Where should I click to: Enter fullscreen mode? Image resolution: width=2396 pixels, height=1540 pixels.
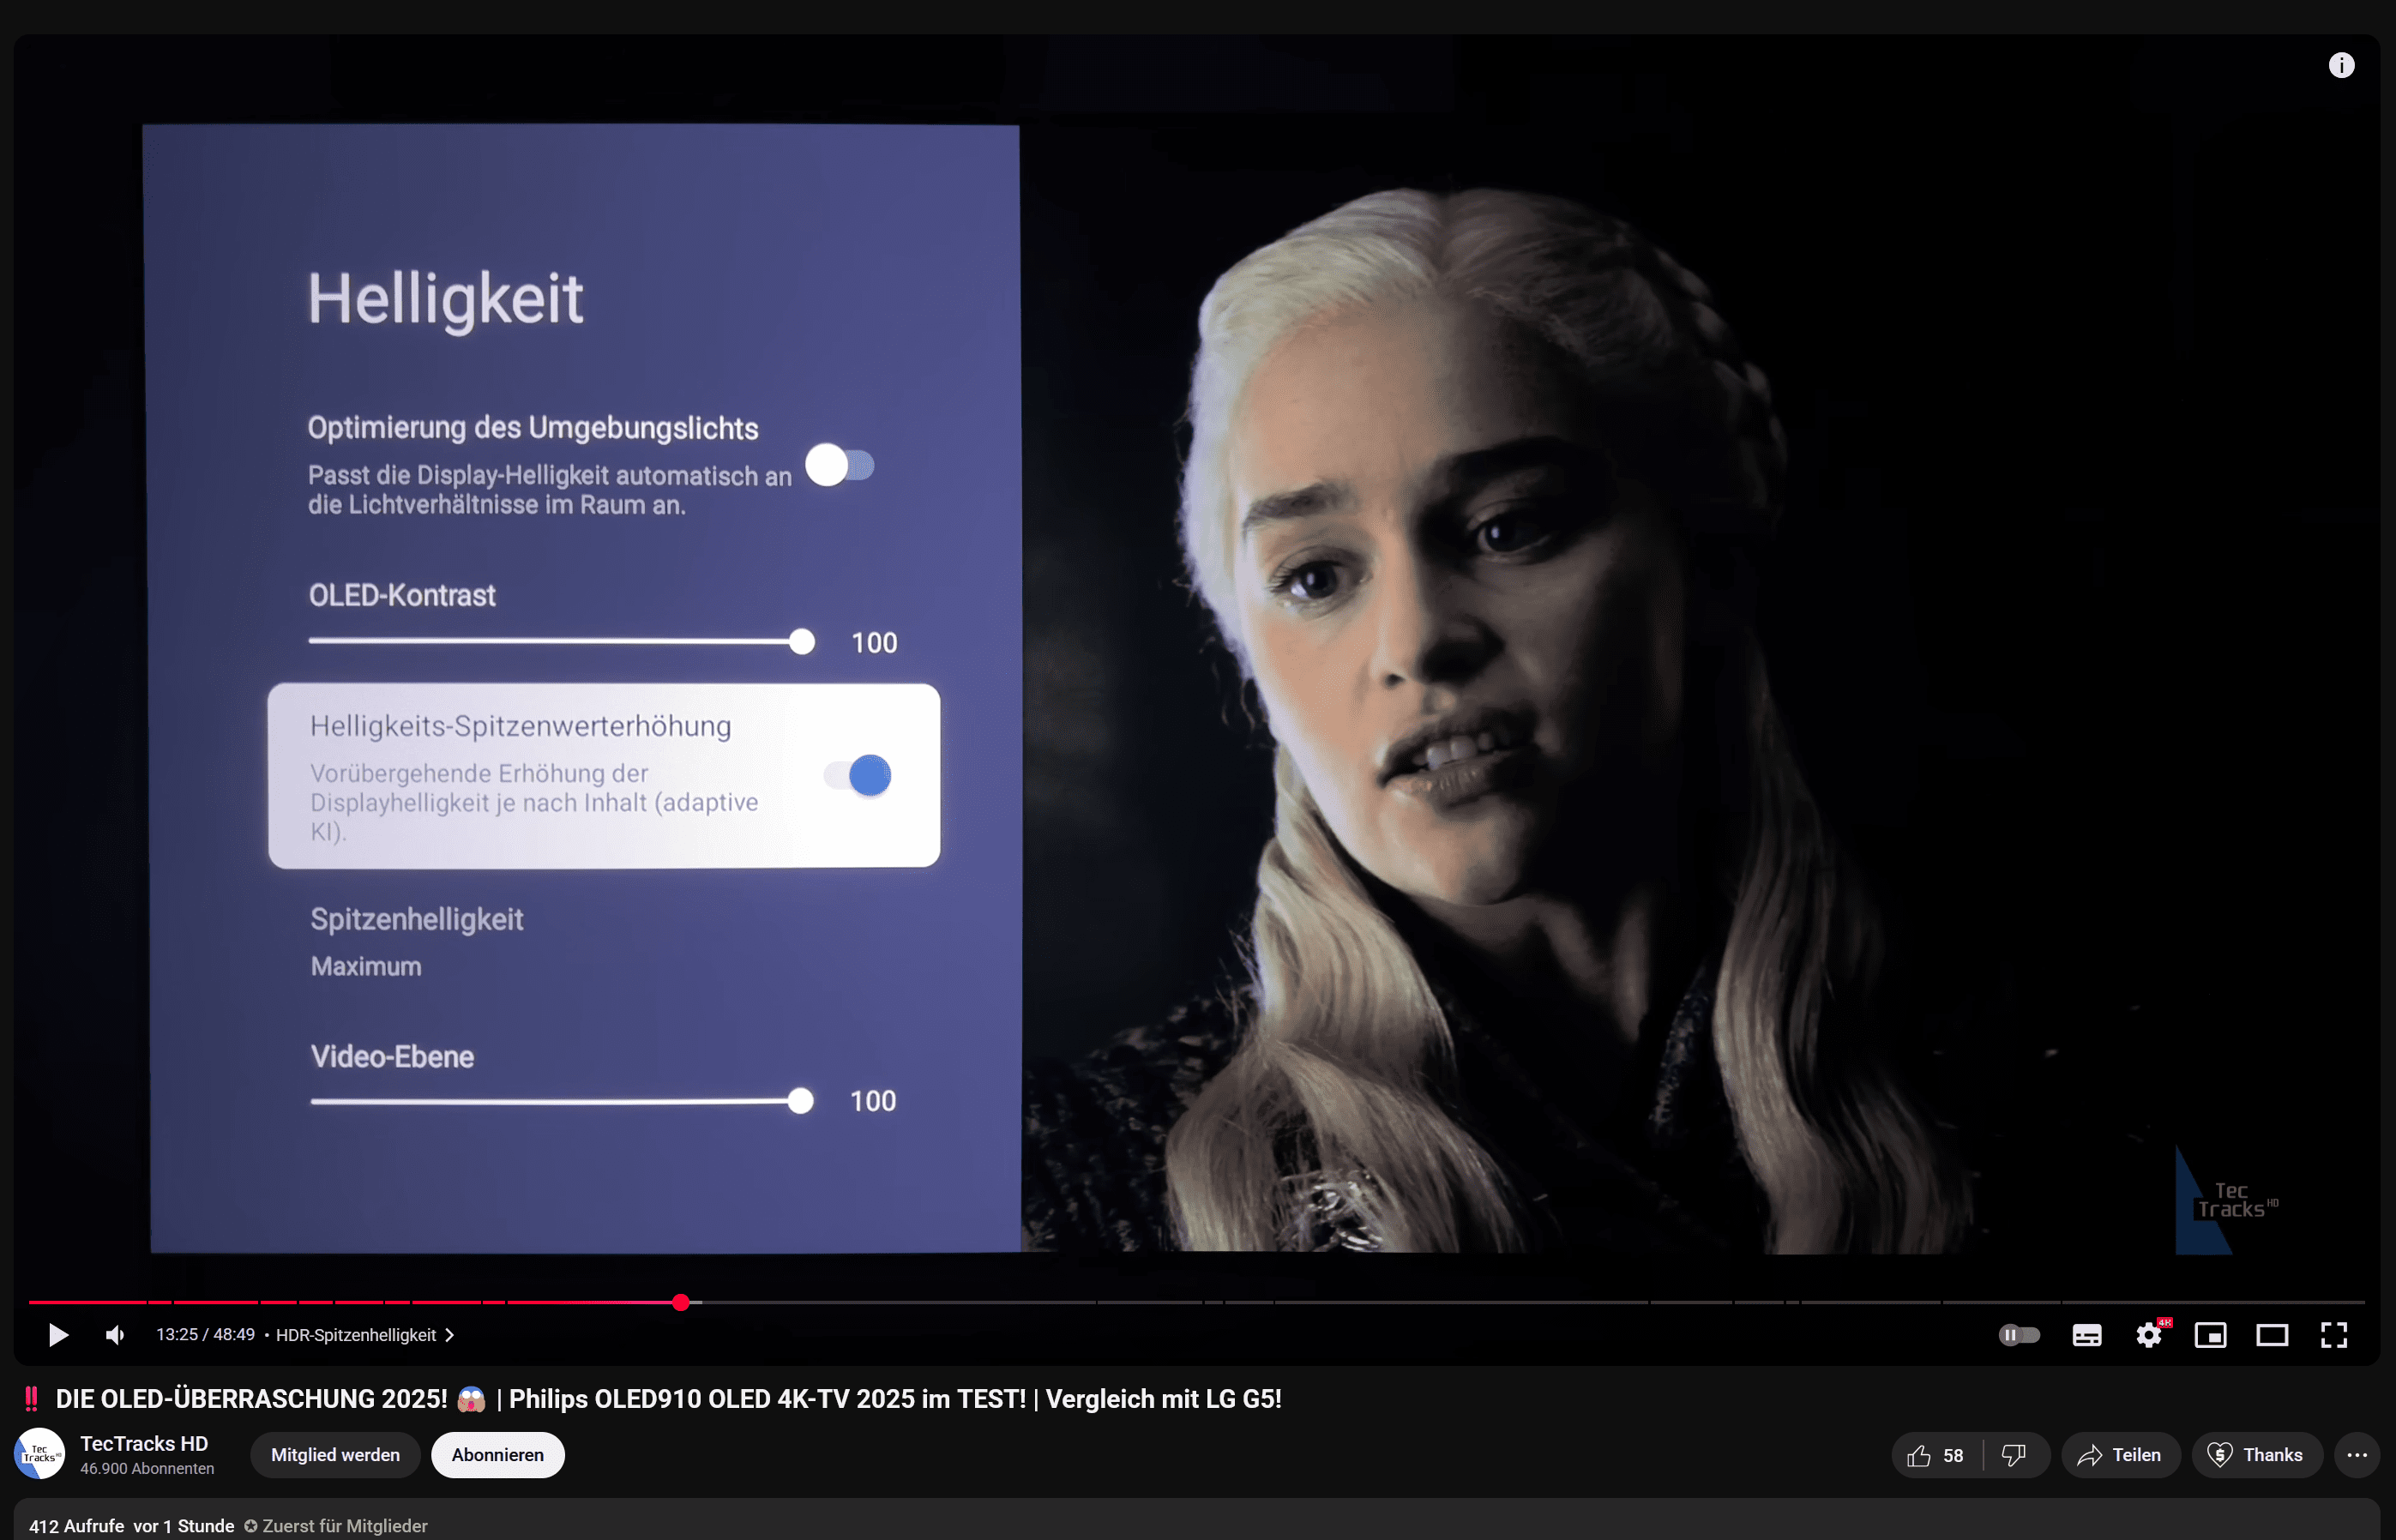2334,1335
